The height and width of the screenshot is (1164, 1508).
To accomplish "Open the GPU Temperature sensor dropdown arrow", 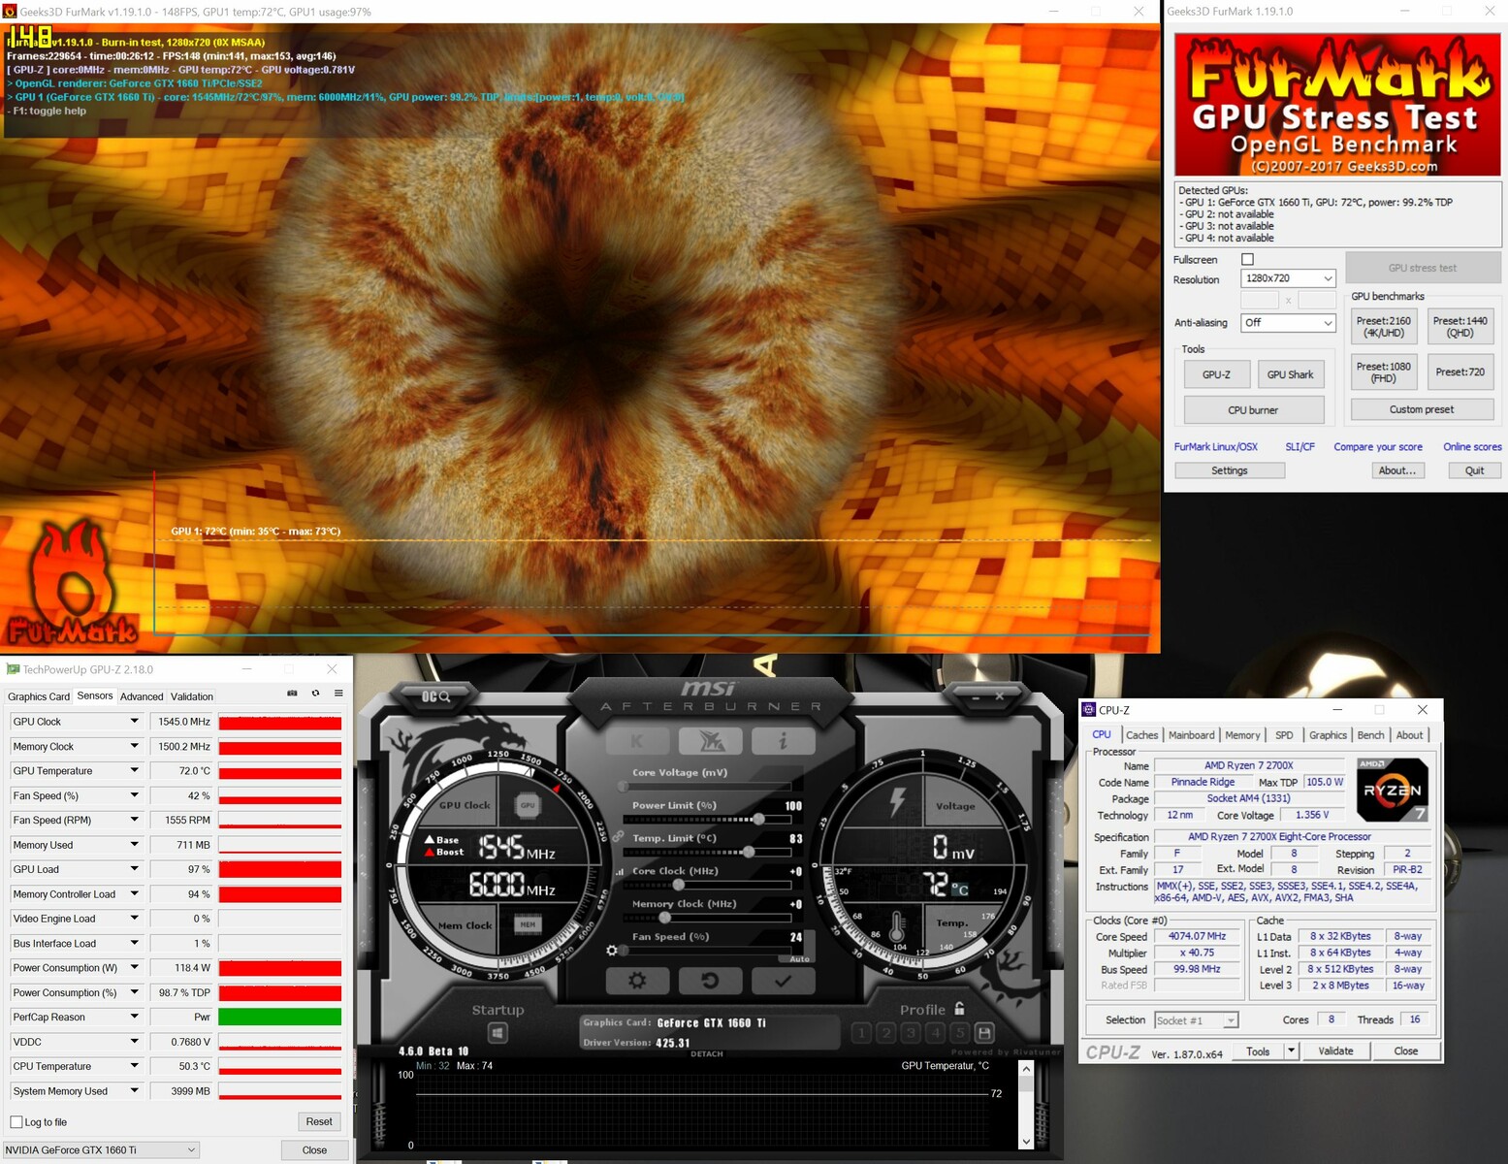I will tap(135, 770).
